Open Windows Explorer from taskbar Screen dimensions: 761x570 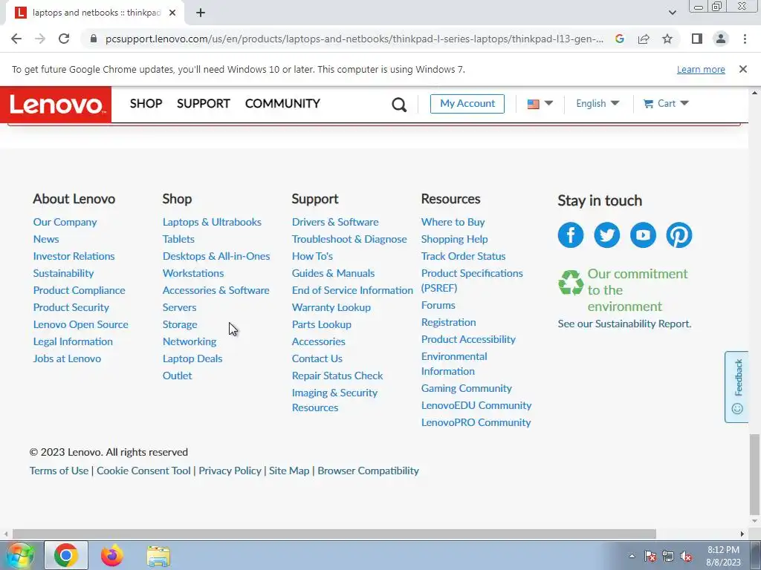159,556
